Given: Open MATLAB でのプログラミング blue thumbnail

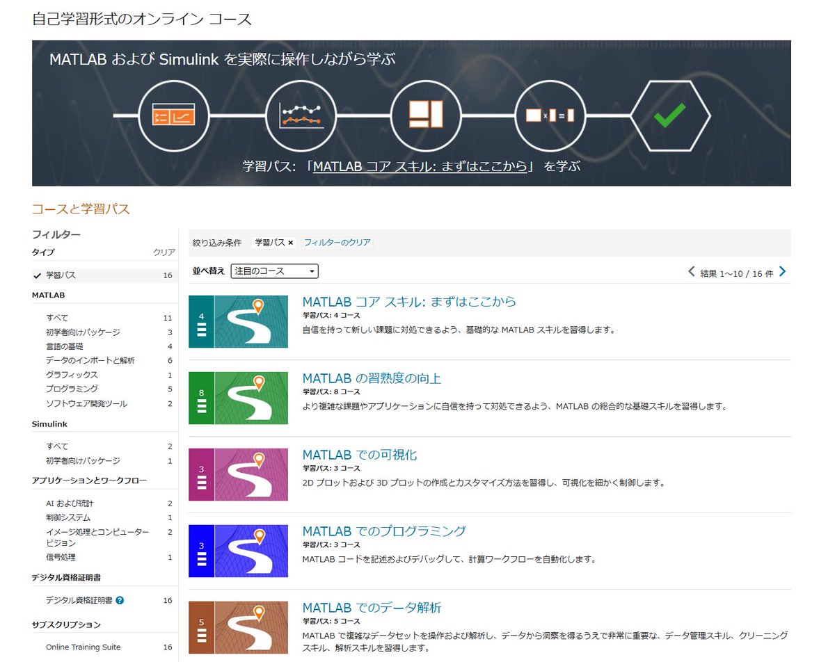Looking at the screenshot, I should click(238, 551).
